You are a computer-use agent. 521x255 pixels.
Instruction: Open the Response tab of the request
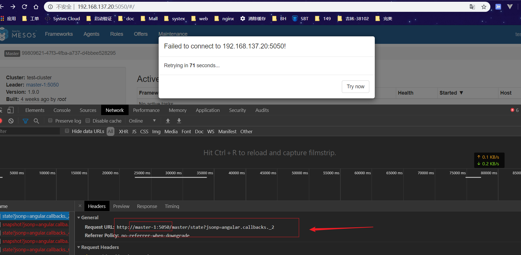[147, 206]
